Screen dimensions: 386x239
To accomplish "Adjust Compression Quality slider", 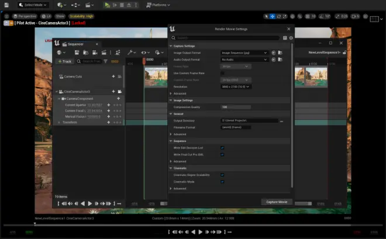I will click(236, 107).
